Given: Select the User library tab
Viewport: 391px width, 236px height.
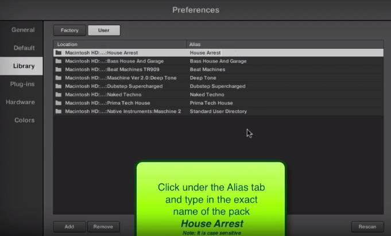Looking at the screenshot, I should pos(104,30).
